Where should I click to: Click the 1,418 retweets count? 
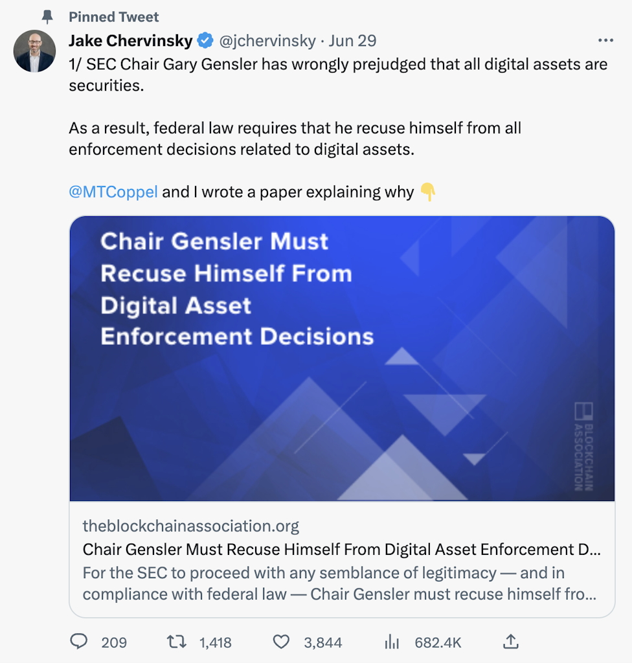(215, 642)
